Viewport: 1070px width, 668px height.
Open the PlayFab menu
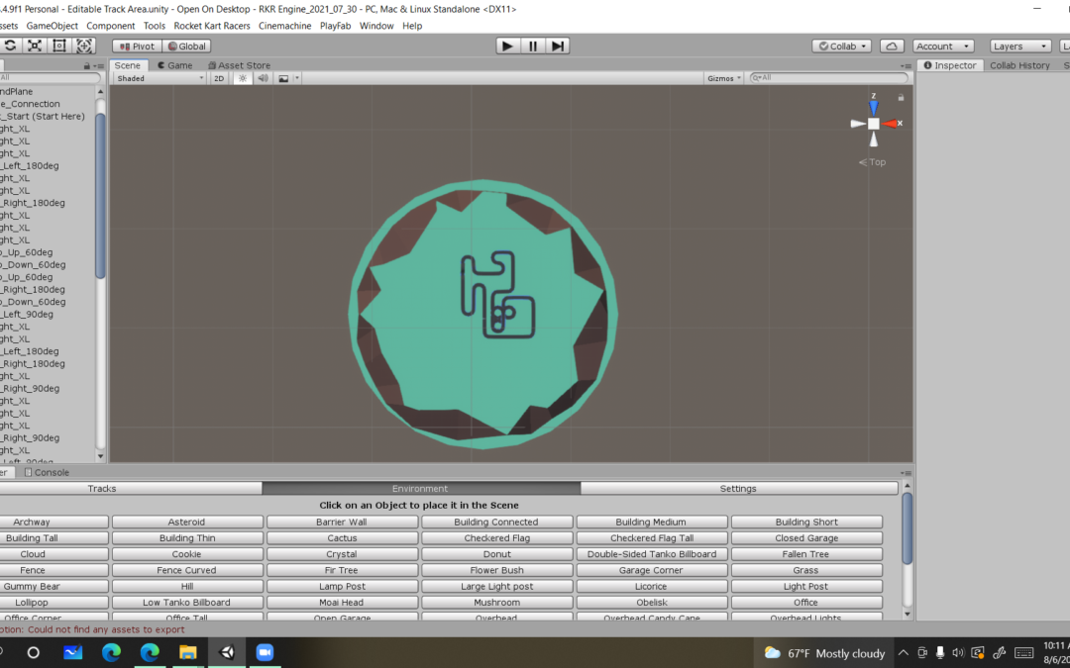click(335, 26)
